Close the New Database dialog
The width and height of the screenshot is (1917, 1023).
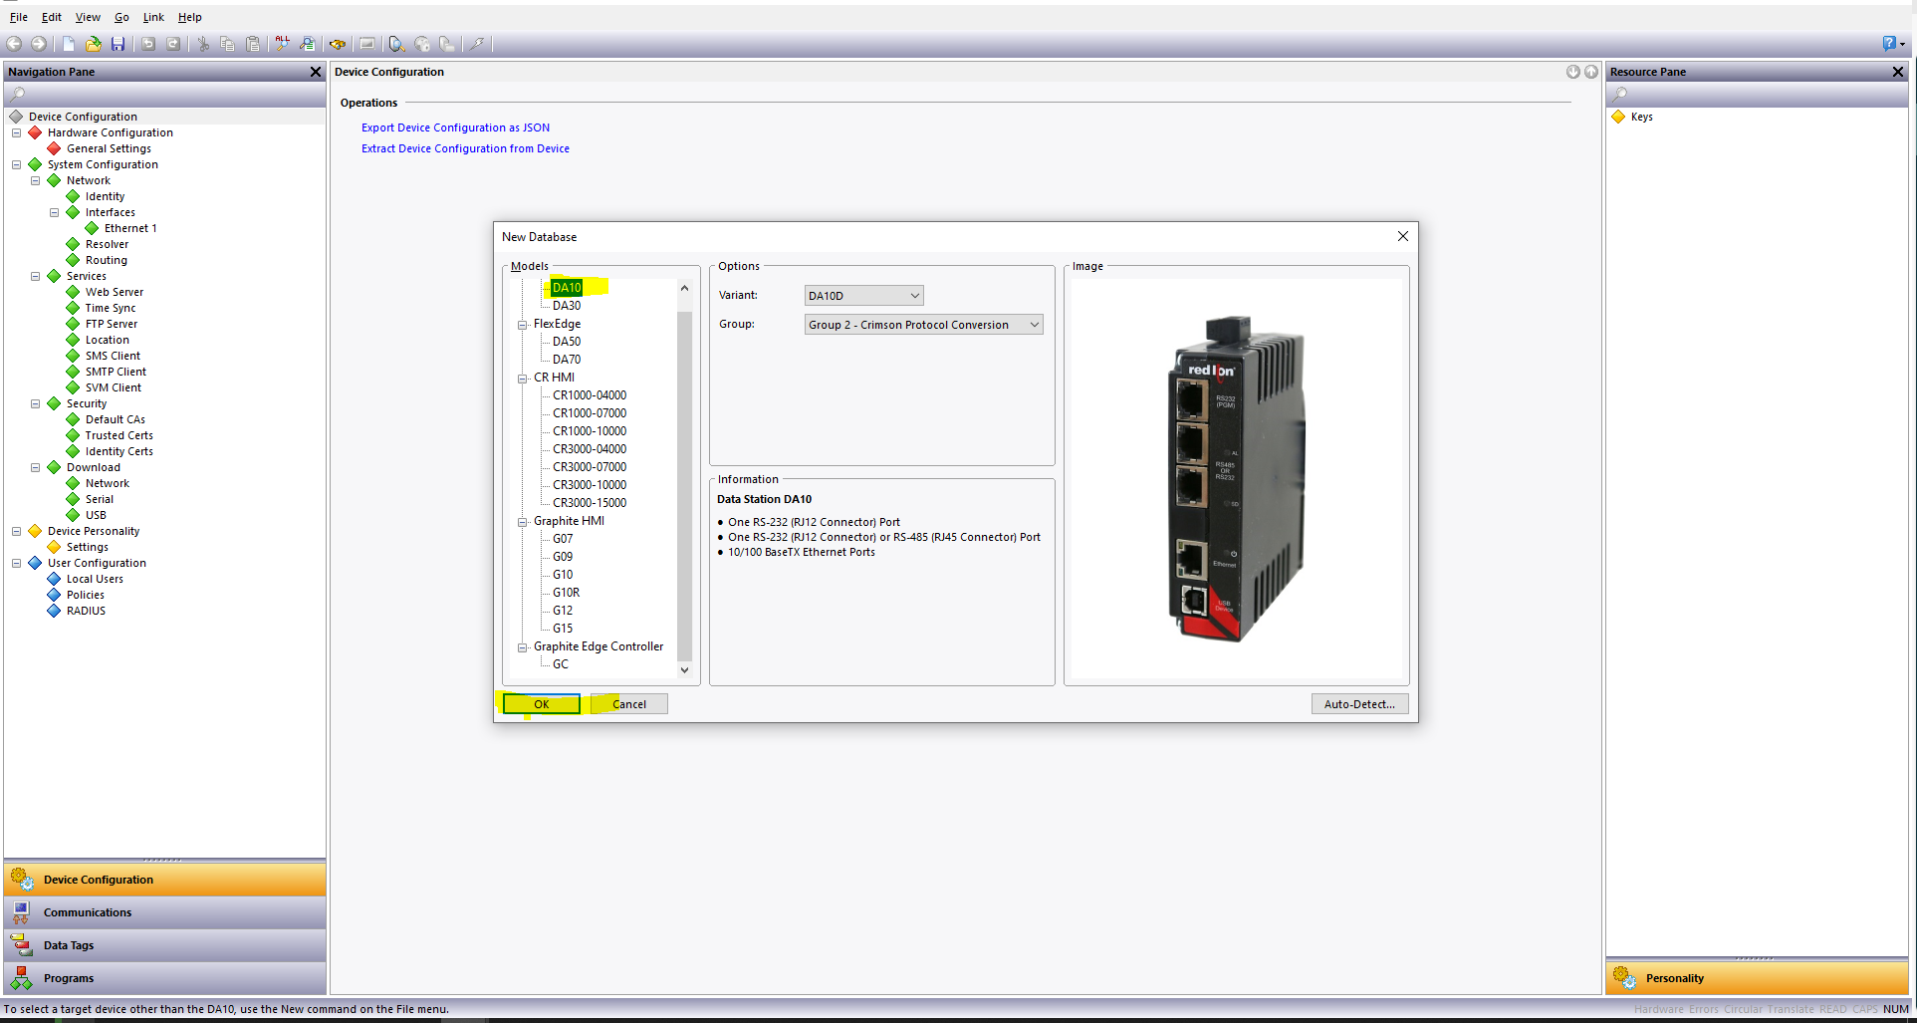(1402, 236)
